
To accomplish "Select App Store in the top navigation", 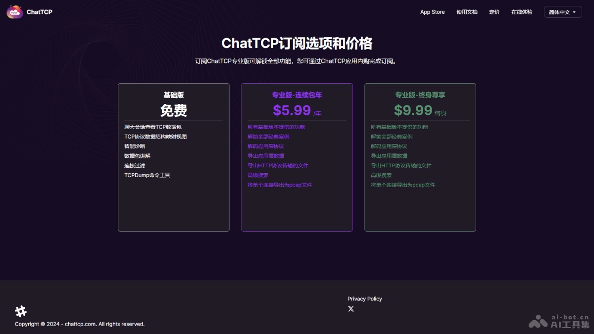I will (432, 12).
